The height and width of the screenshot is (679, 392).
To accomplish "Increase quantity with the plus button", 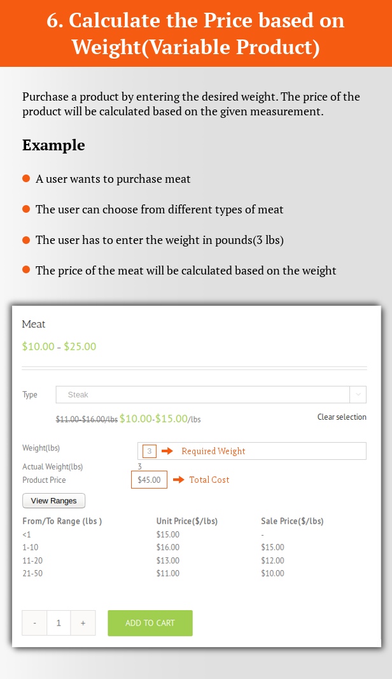I will tap(83, 623).
